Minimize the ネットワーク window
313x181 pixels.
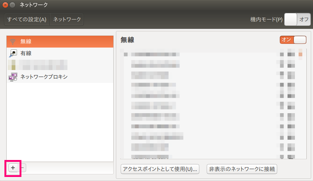(x=13, y=5)
